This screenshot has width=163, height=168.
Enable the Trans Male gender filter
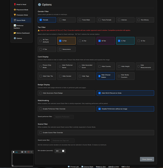tap(86, 20)
